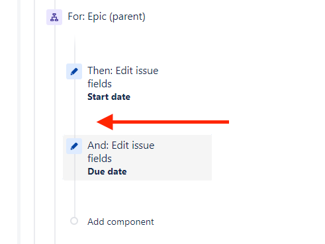This screenshot has width=325, height=244.
Task: Click connector line between Epic branch and Then action
Action: 75,50
